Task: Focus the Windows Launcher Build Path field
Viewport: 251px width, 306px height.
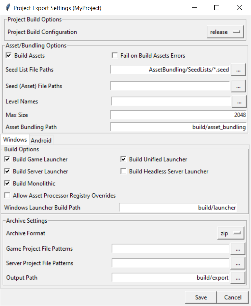Action: pyautogui.click(x=178, y=208)
